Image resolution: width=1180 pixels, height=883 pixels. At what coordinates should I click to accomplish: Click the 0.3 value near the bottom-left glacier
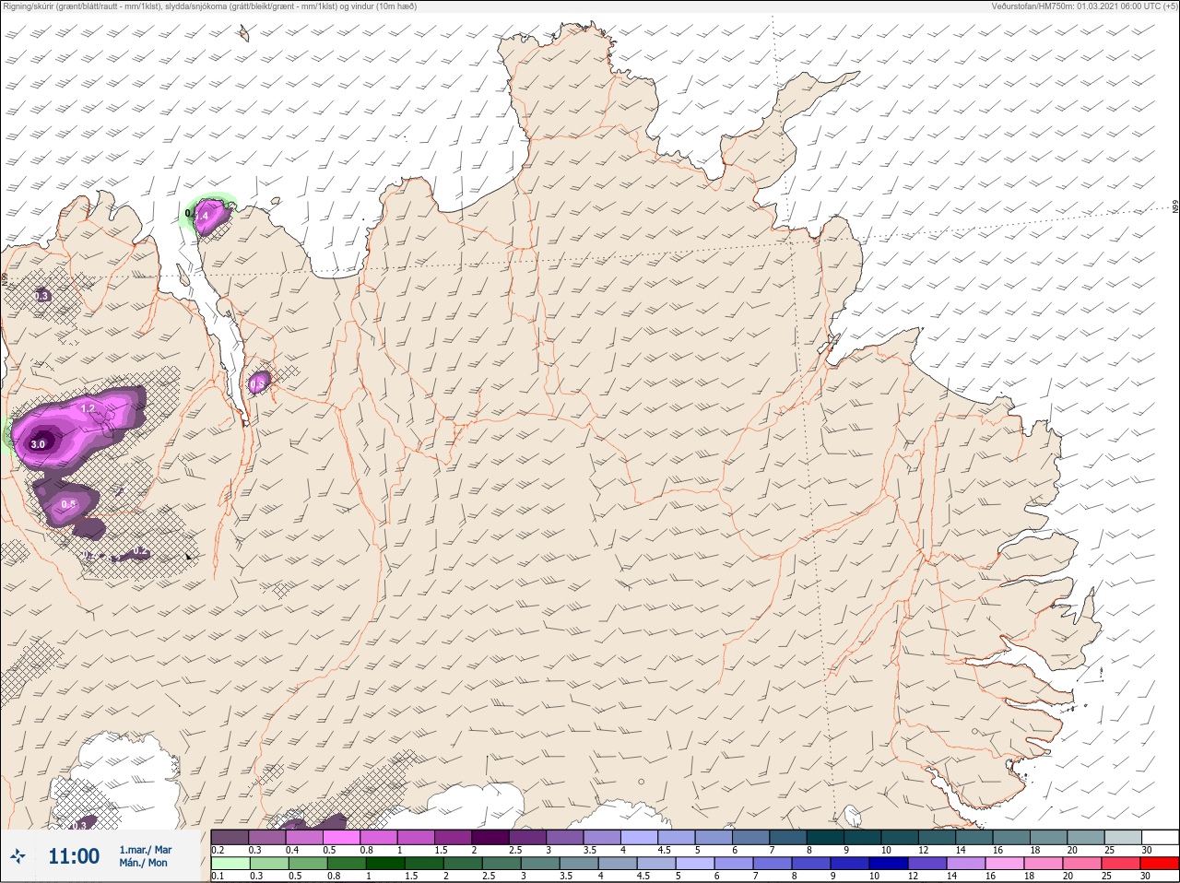pos(79,826)
